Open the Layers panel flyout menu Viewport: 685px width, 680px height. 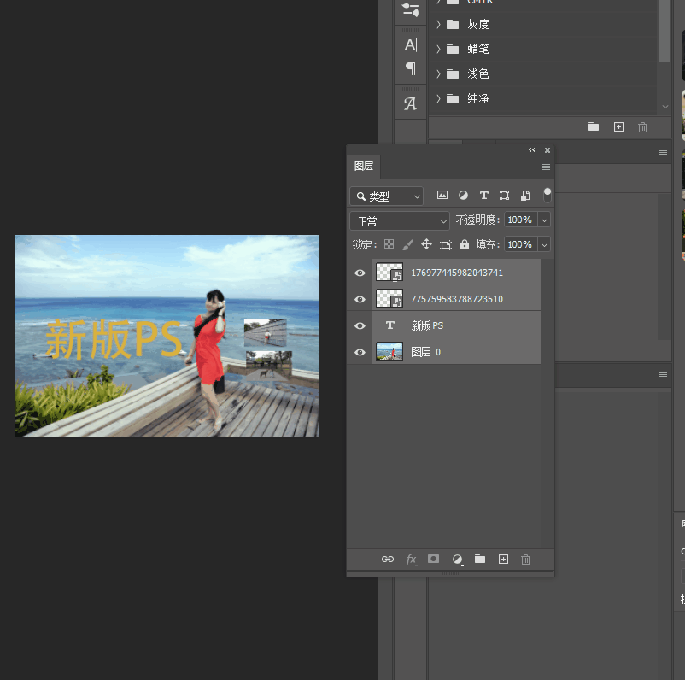click(546, 167)
